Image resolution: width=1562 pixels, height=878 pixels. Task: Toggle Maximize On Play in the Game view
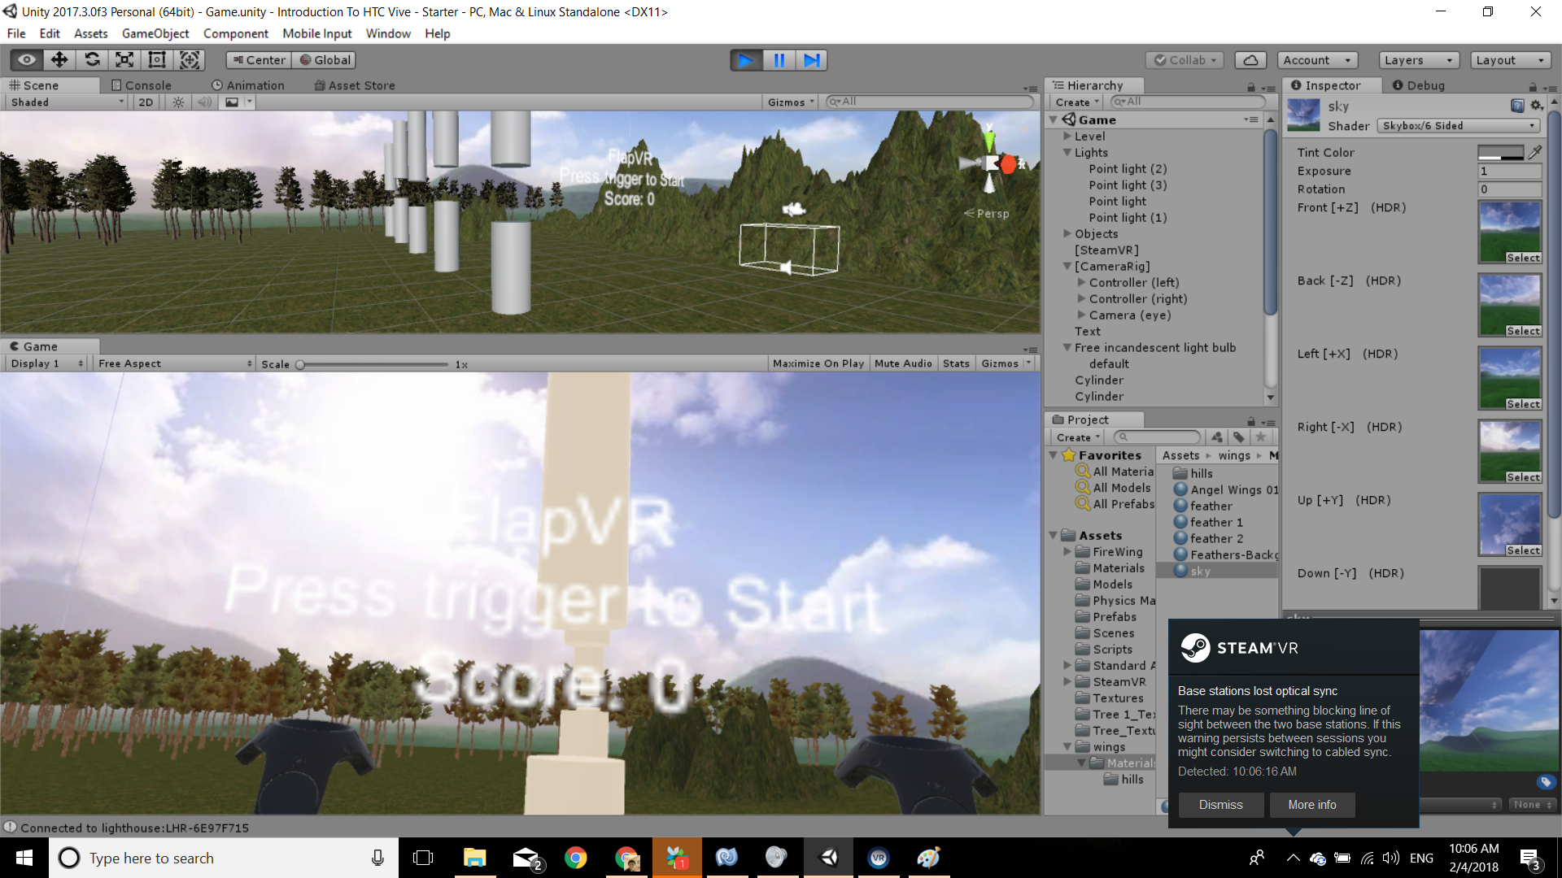(x=818, y=363)
